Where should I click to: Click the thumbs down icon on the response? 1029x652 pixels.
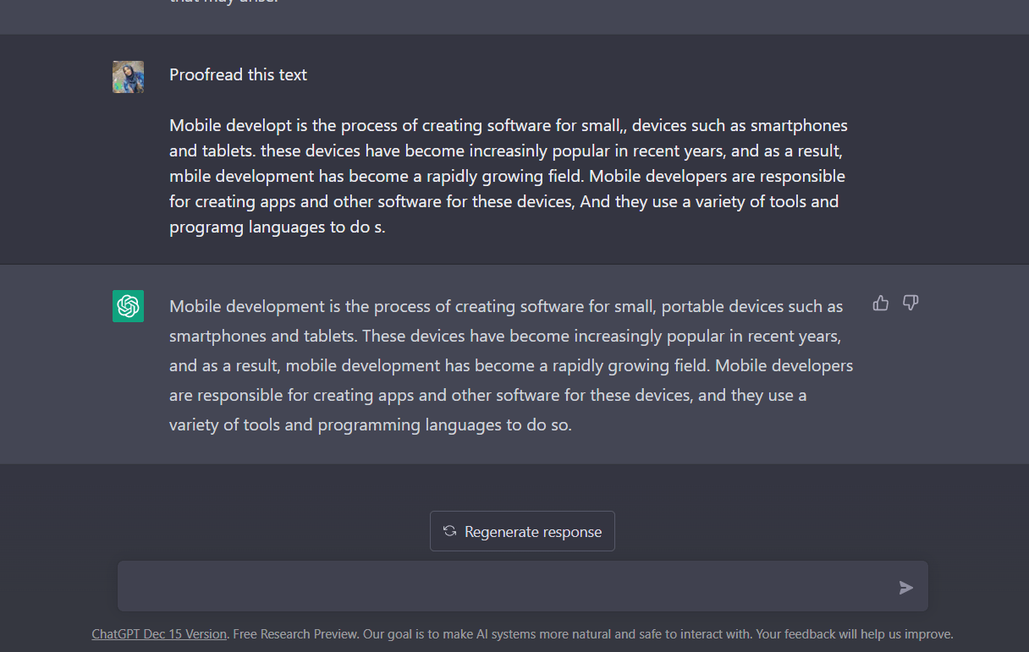911,303
